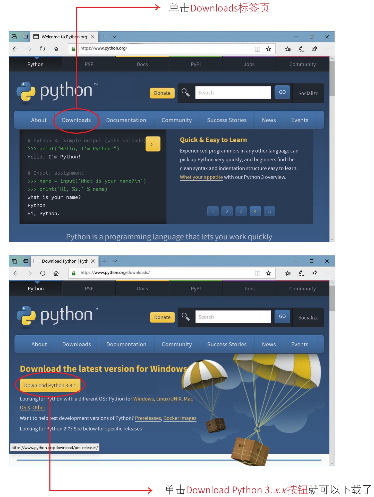Click scrollbar down arrow in bottom browser
This screenshot has height=497, width=374.
[332, 463]
